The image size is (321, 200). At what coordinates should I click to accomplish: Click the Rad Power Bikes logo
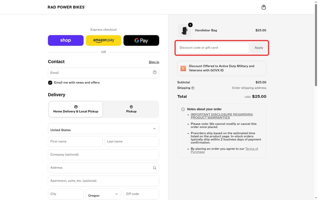pos(66,7)
